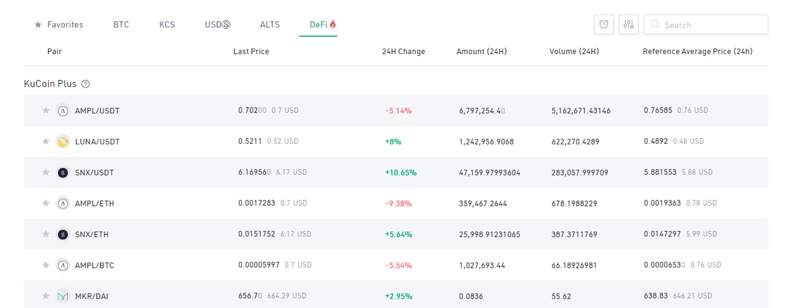799x308 pixels.
Task: Open the price alert clock icon
Action: (604, 24)
